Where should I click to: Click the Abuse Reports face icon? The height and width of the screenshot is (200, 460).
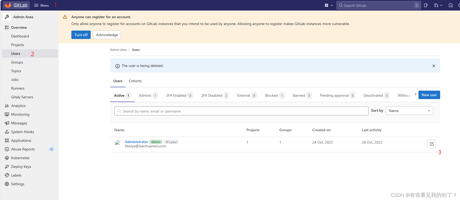tap(7, 149)
